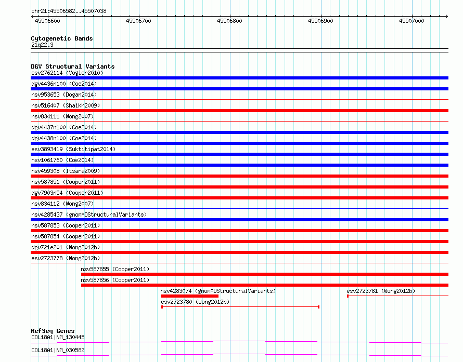This screenshot has width=463, height=362.
Task: Click variant label nsv1061760 (Coe2014)
Action: coord(62,160)
